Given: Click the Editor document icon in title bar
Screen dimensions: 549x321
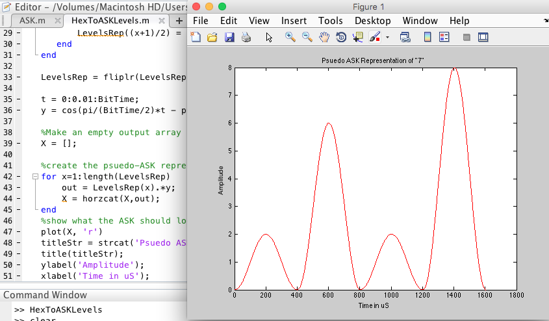Looking at the screenshot, I should coord(7,7).
